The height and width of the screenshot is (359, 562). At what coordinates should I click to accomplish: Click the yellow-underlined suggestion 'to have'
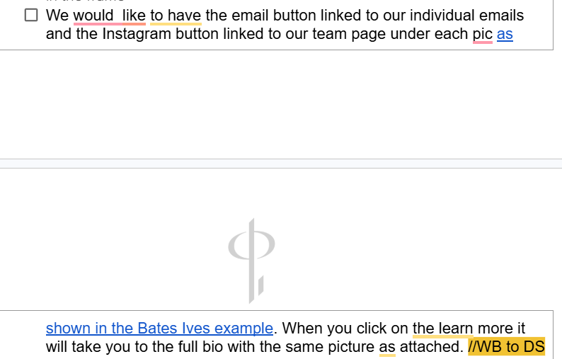tap(176, 15)
